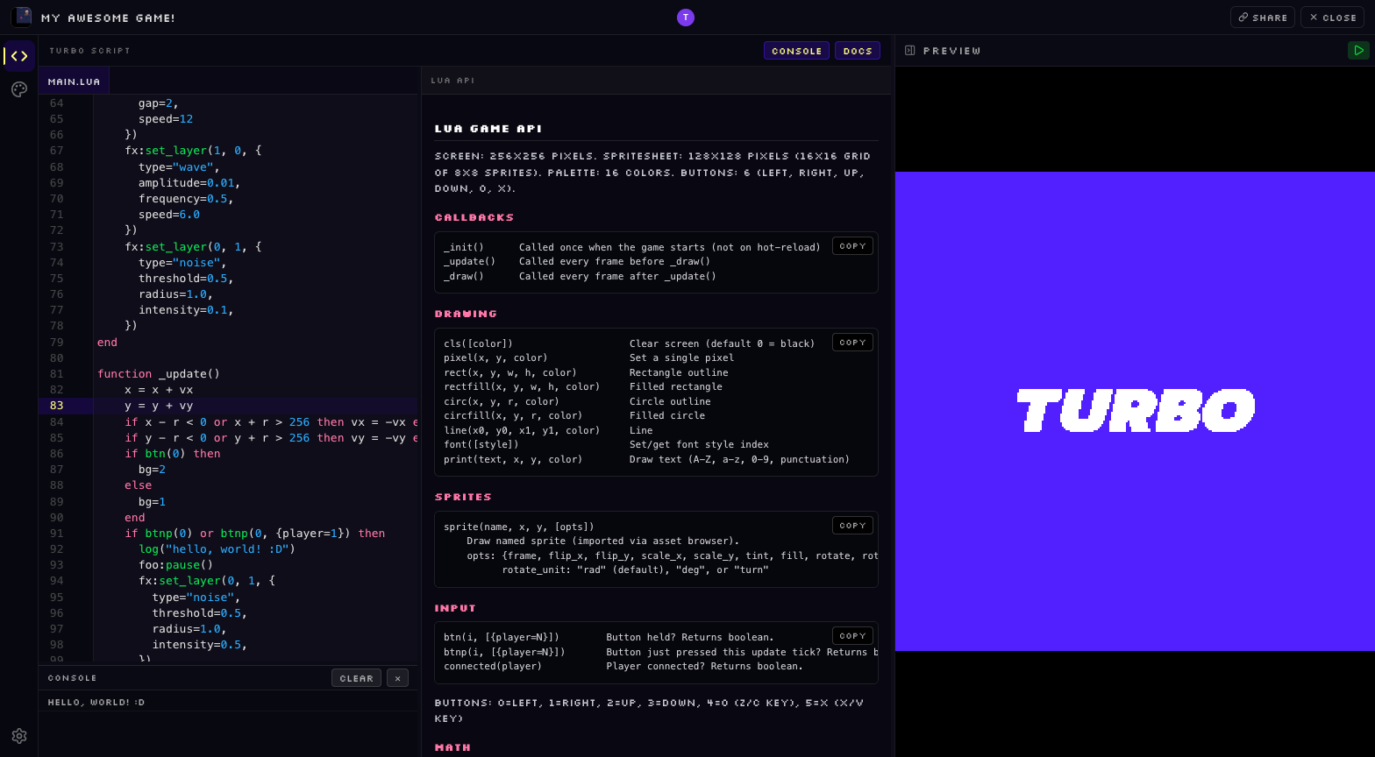The height and width of the screenshot is (757, 1375).
Task: Click 'circfill(x, y, r, color)' doc entry
Action: [x=513, y=415]
